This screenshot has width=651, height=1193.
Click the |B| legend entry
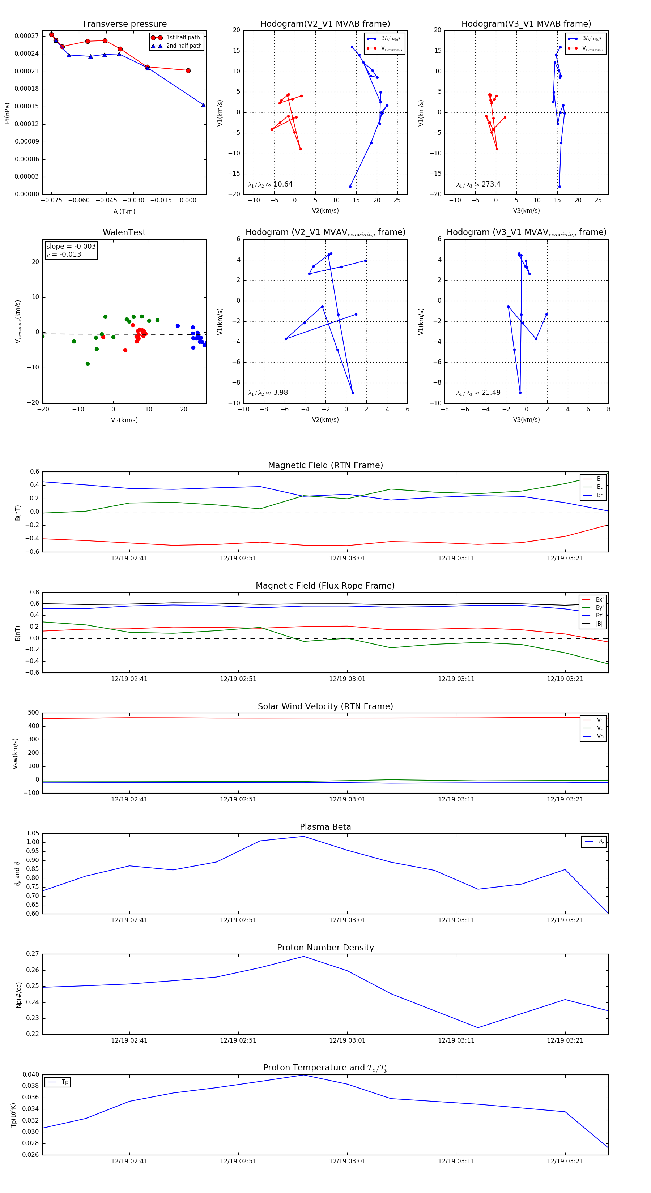pos(593,624)
